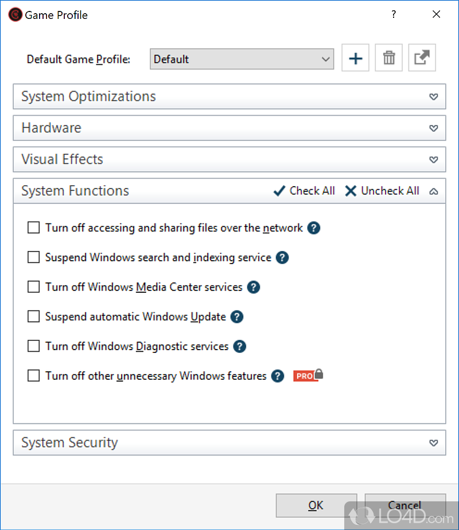This screenshot has width=459, height=530.
Task: Click help icon next to Windows Update option
Action: pyautogui.click(x=237, y=317)
